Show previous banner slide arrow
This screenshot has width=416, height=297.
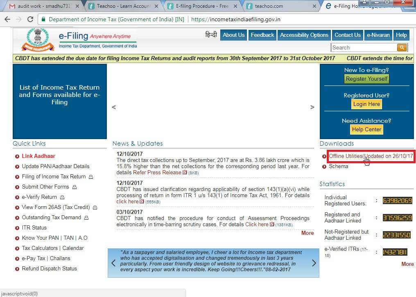point(114,107)
